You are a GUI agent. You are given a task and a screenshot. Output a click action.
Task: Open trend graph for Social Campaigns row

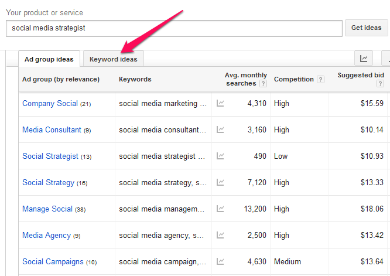[220, 261]
